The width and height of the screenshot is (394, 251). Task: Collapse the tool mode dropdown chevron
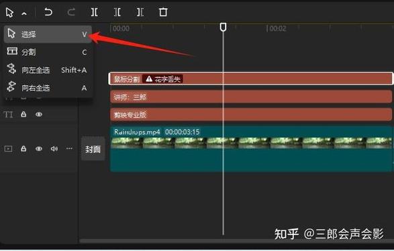24,13
